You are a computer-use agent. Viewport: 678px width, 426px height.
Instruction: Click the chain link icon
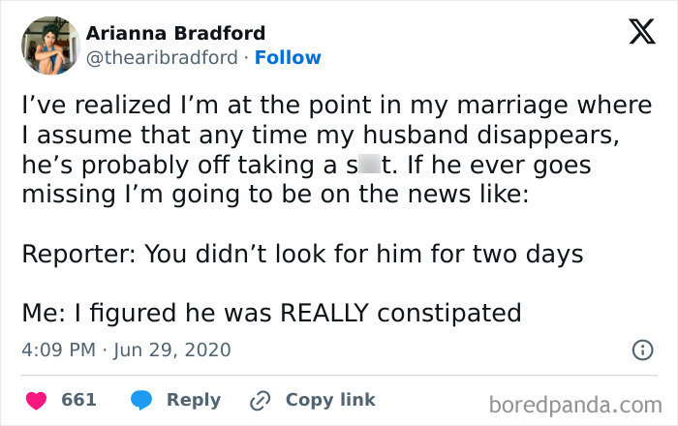pyautogui.click(x=259, y=400)
